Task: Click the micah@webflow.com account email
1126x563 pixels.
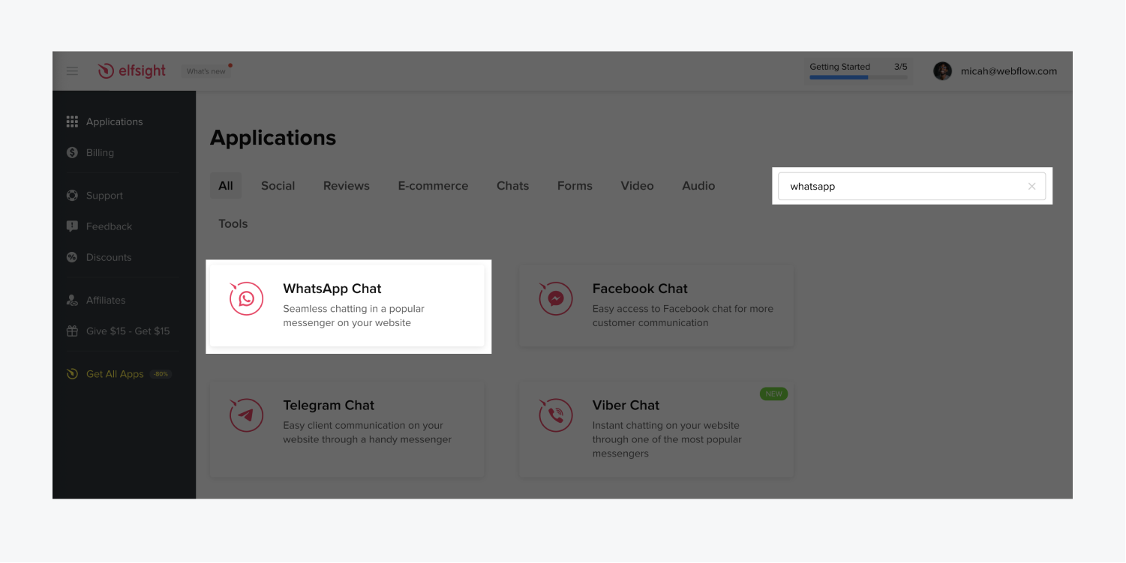Action: click(1009, 71)
